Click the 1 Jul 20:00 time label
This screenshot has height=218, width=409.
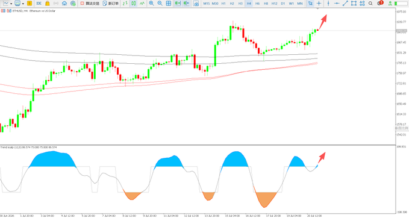(27, 216)
